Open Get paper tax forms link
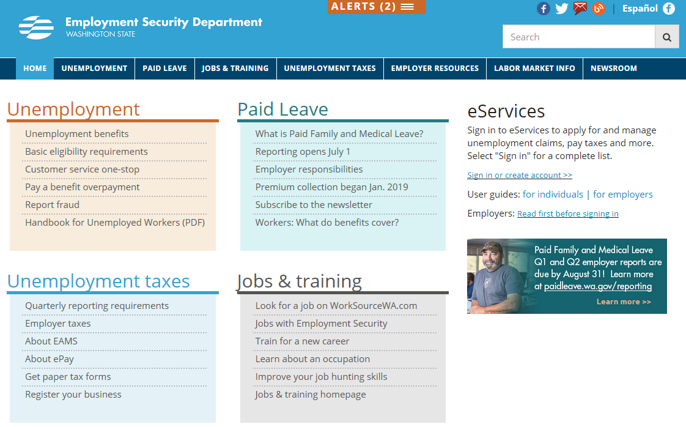The image size is (686, 427). [68, 377]
